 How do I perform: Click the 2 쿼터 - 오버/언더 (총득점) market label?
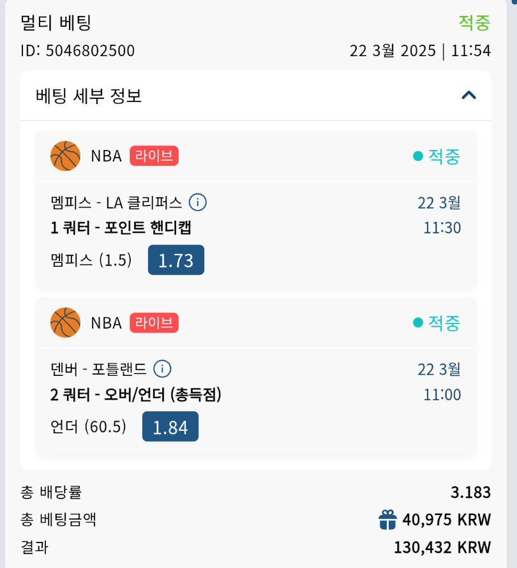135,395
